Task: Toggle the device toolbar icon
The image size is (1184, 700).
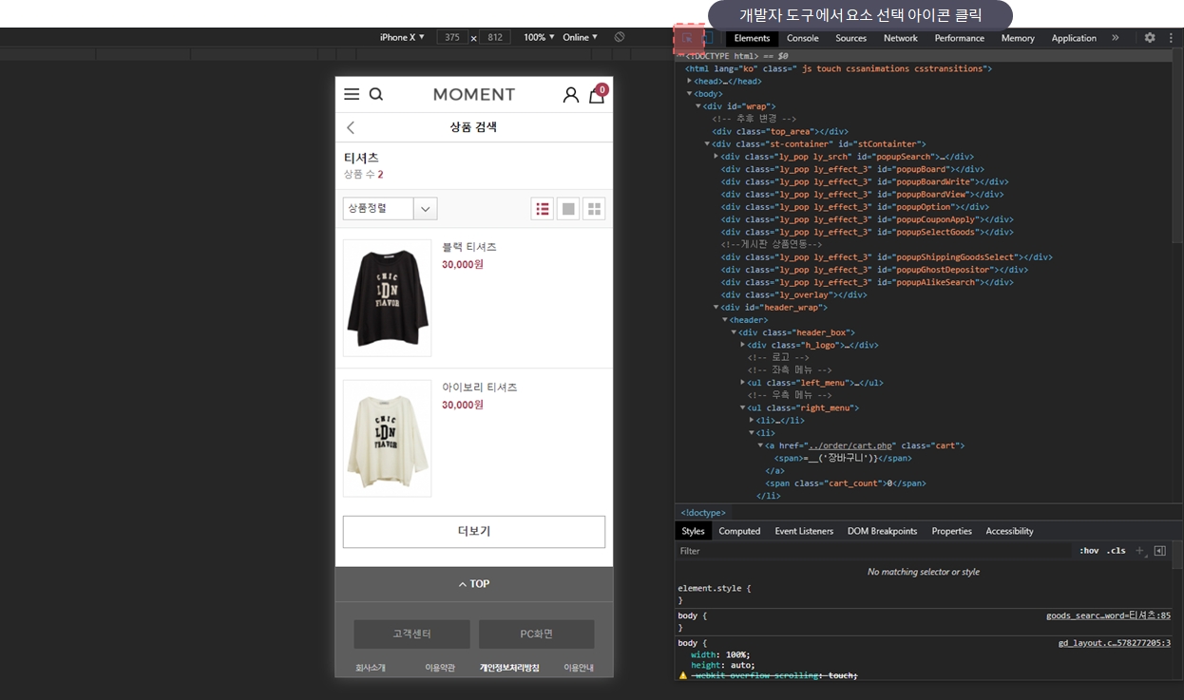Action: pyautogui.click(x=708, y=38)
